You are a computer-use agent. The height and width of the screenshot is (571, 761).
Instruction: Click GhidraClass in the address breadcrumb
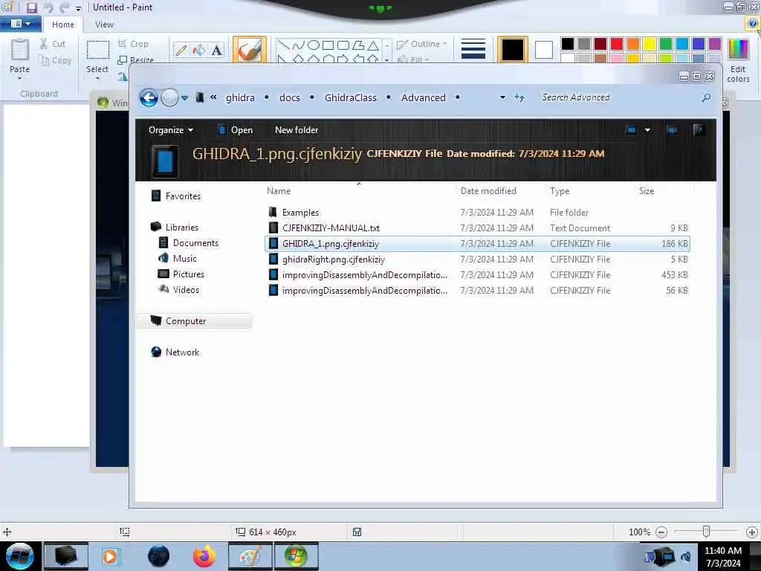[x=351, y=97]
